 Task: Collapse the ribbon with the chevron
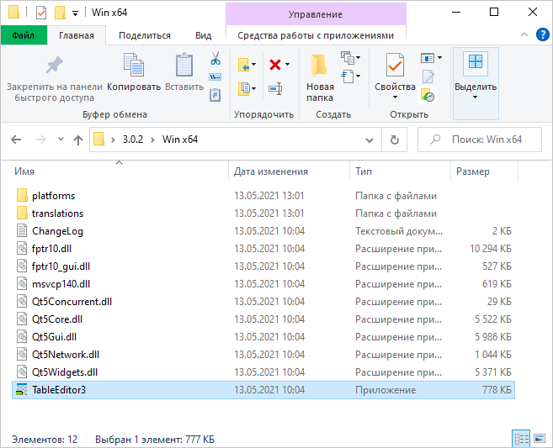524,35
